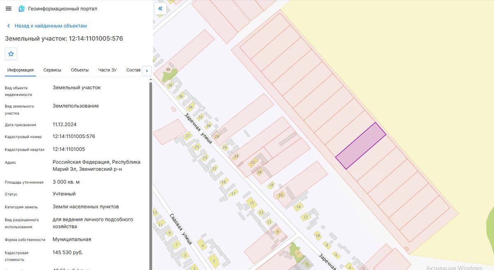Click house number 28 on map
The image size is (494, 270).
pyautogui.click(x=217, y=136)
